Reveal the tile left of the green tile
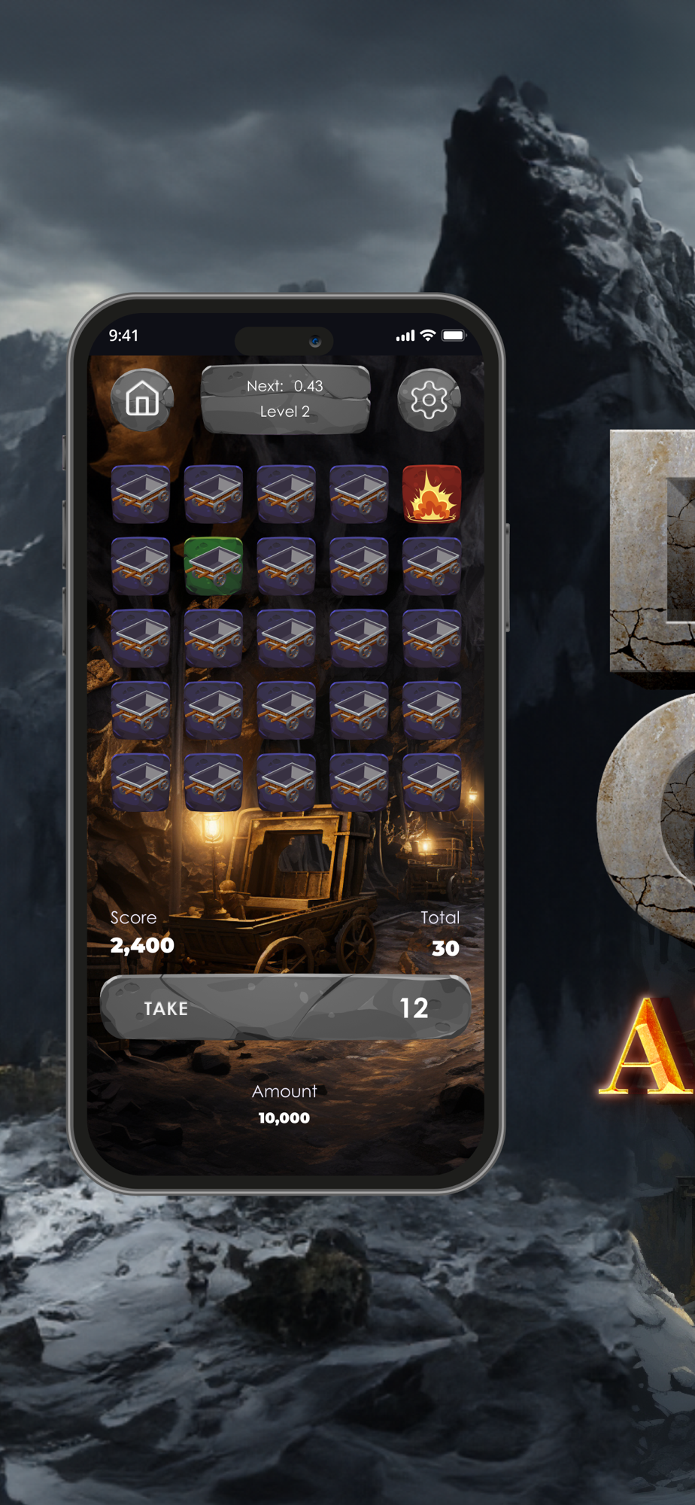 click(x=141, y=566)
